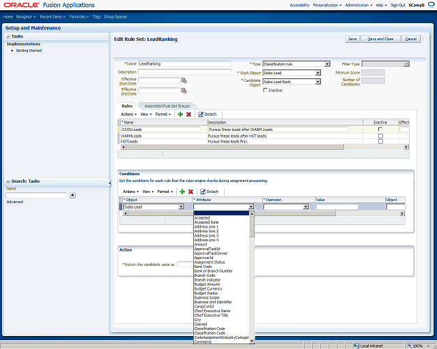Collapse the Search: Tasks panel

[x=8, y=181]
